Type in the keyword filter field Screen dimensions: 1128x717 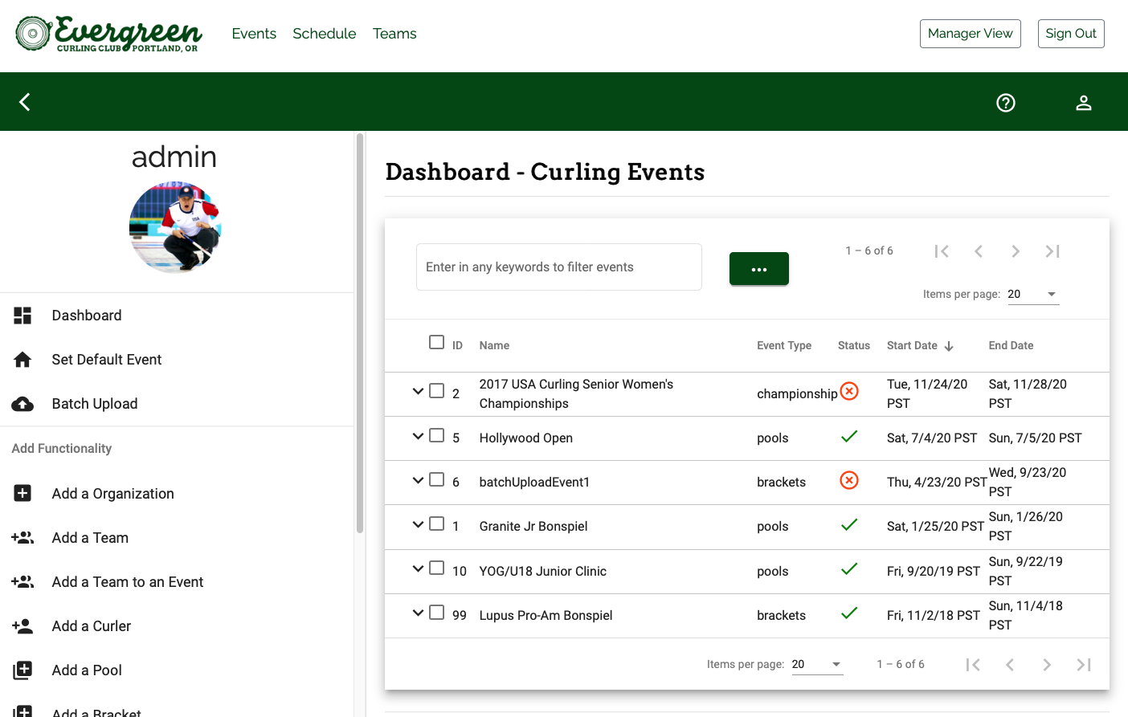click(x=558, y=267)
